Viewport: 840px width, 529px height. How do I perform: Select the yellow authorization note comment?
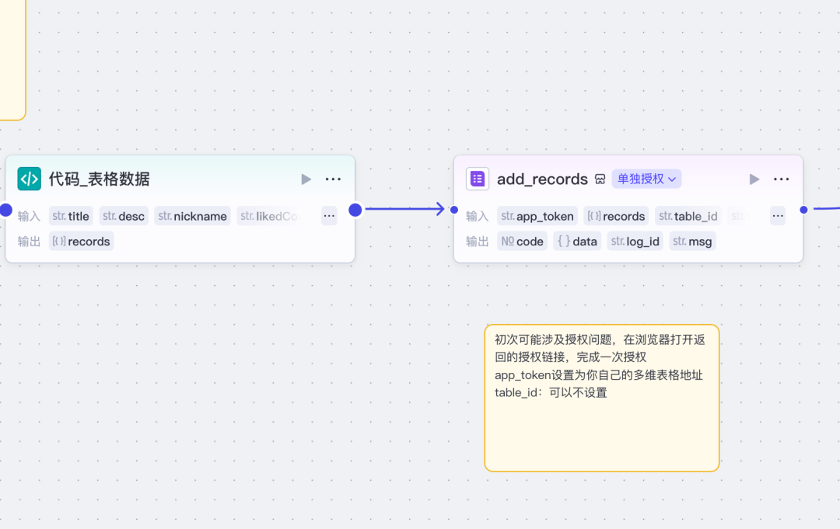[601, 398]
